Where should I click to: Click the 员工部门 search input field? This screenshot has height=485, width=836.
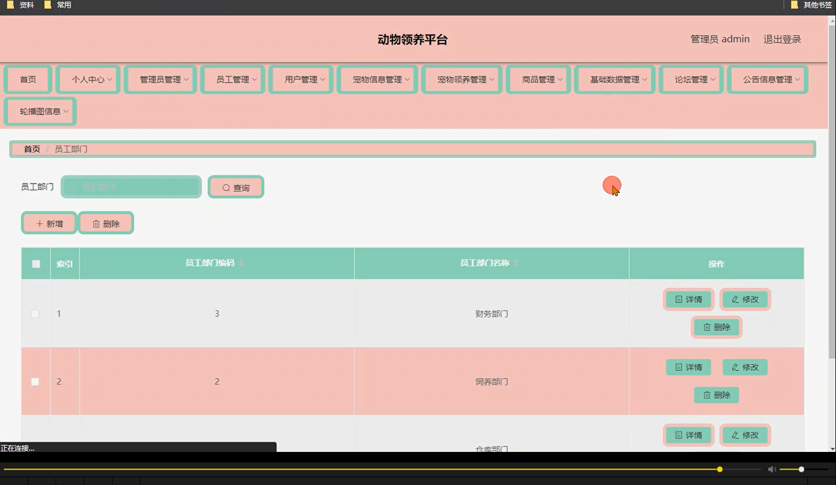(131, 187)
